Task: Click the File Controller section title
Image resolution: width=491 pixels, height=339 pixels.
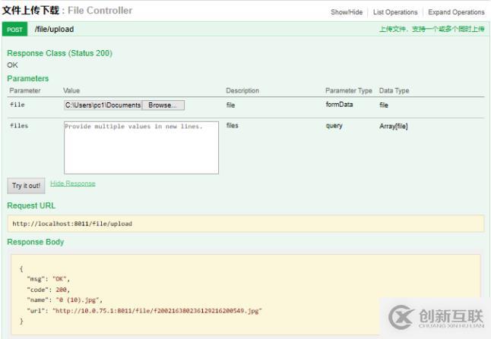Action: [100, 11]
